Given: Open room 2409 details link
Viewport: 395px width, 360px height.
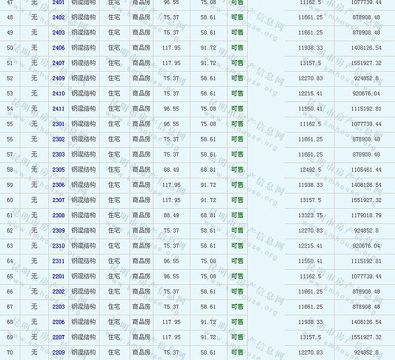Looking at the screenshot, I should (59, 78).
